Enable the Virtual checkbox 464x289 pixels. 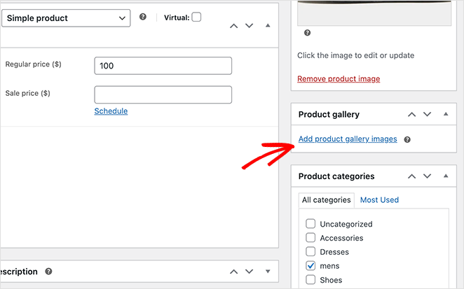(x=196, y=17)
